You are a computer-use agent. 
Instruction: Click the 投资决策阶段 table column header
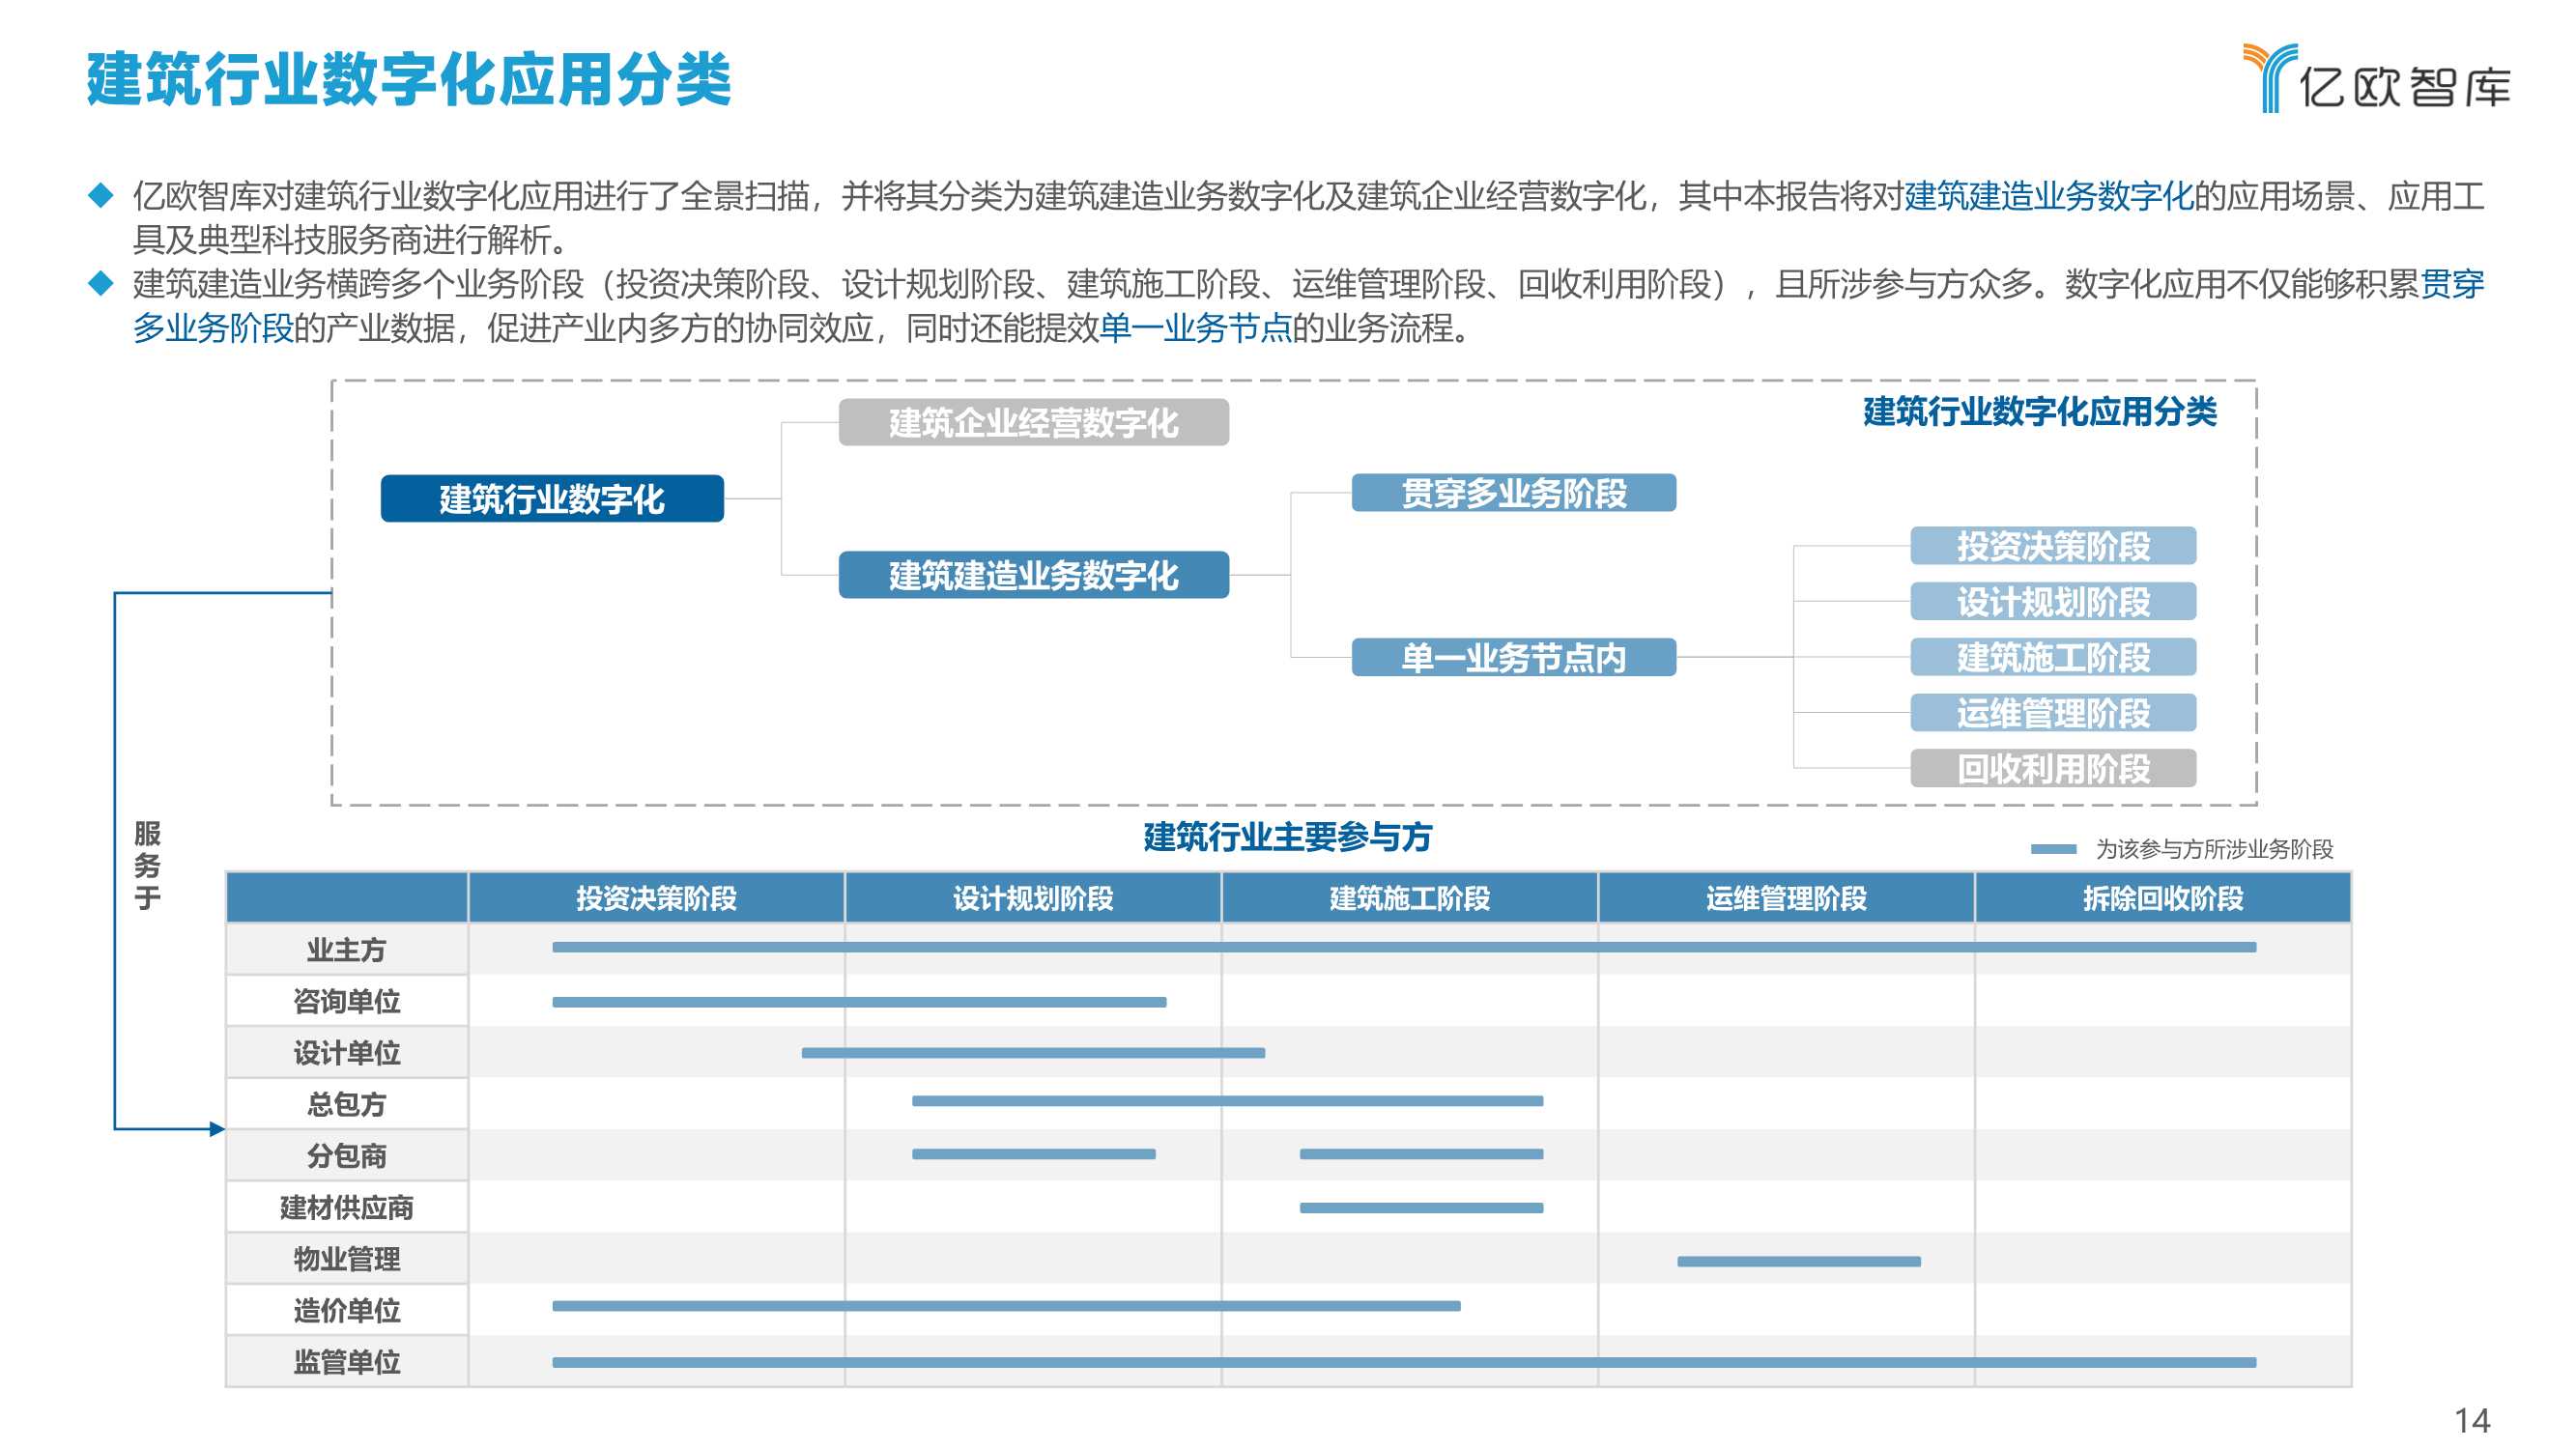656,898
